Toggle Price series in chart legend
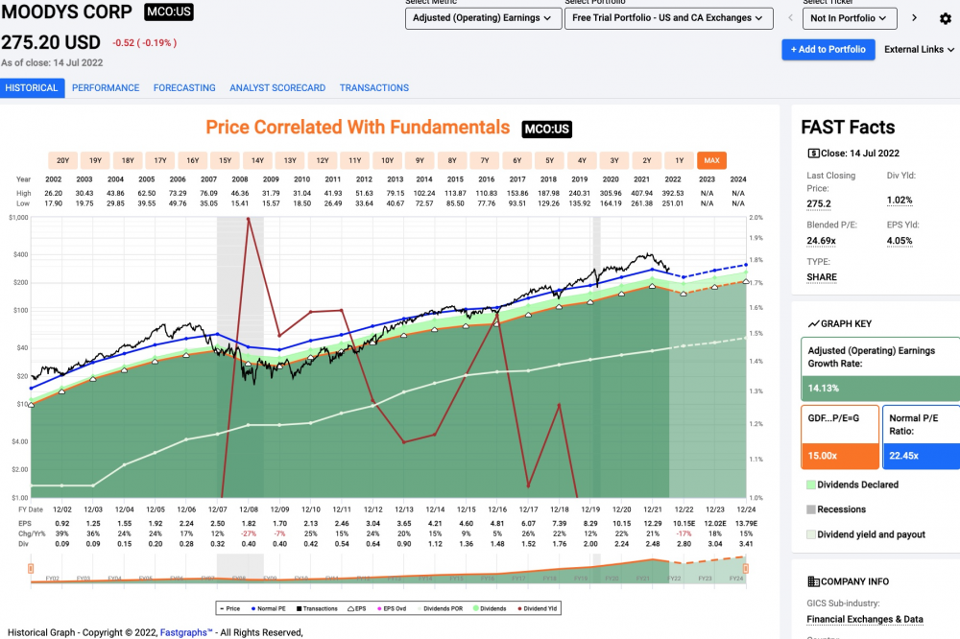The width and height of the screenshot is (960, 639). point(230,608)
